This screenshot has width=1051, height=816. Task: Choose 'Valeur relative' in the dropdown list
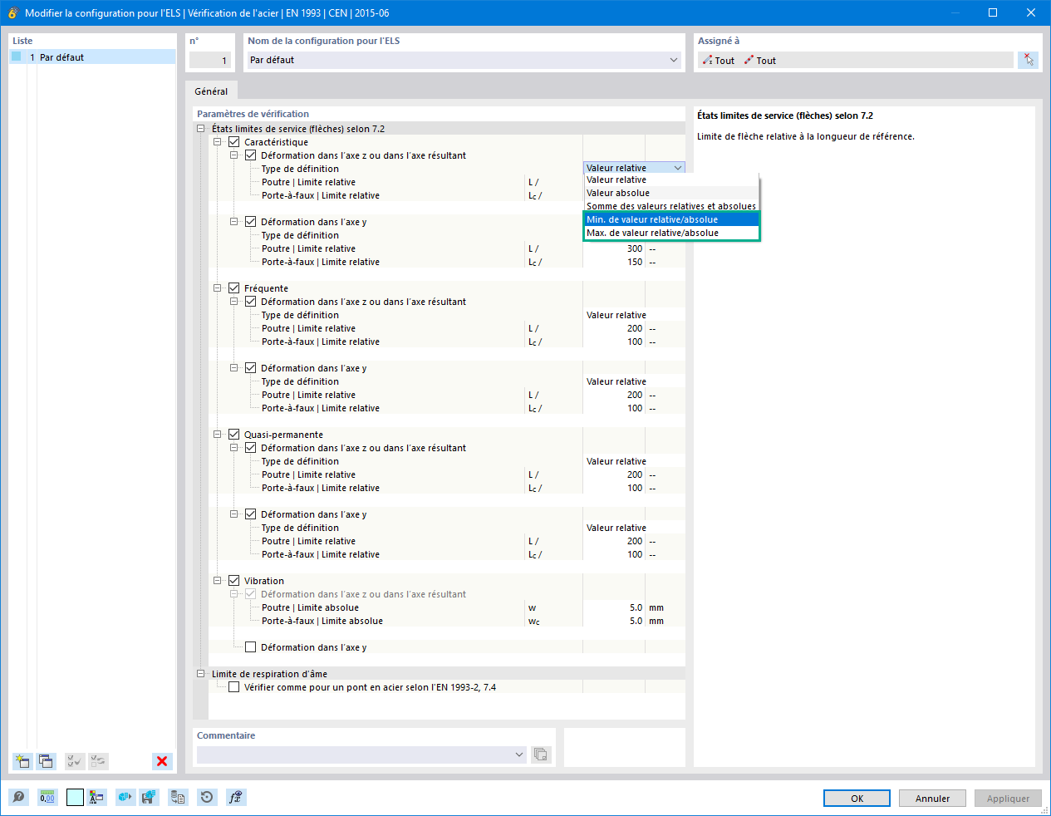[x=671, y=179]
